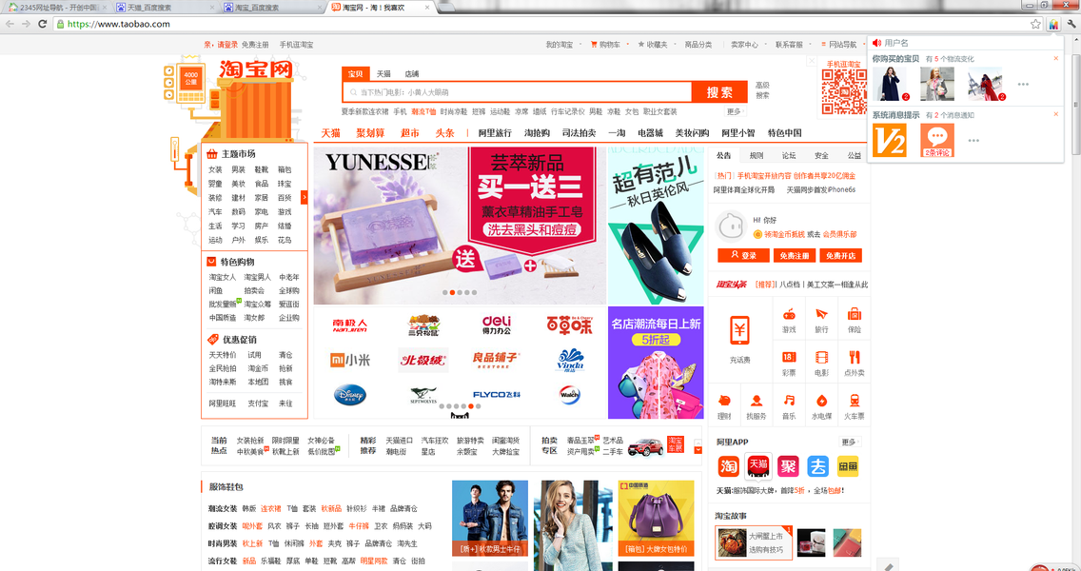1081x571 pixels.
Task: Click the Taobao search input field
Action: pyautogui.click(x=517, y=91)
